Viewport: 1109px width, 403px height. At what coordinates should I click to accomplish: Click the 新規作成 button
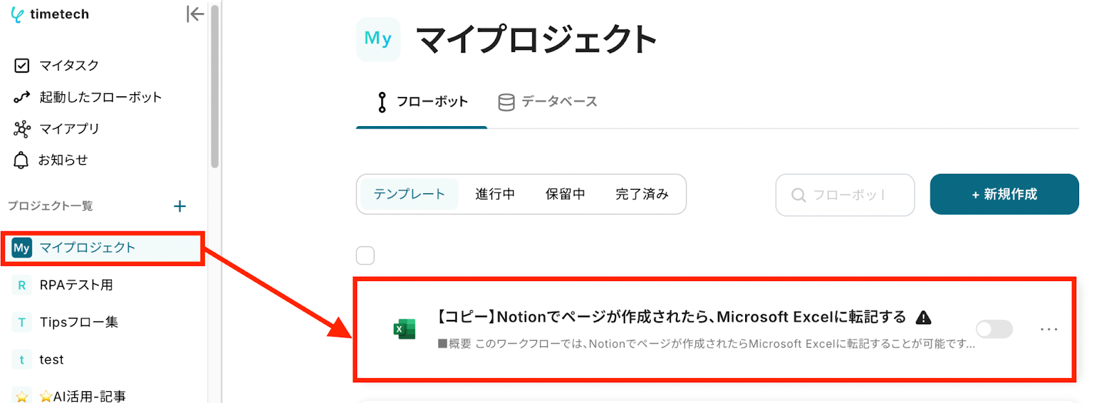(x=1004, y=195)
